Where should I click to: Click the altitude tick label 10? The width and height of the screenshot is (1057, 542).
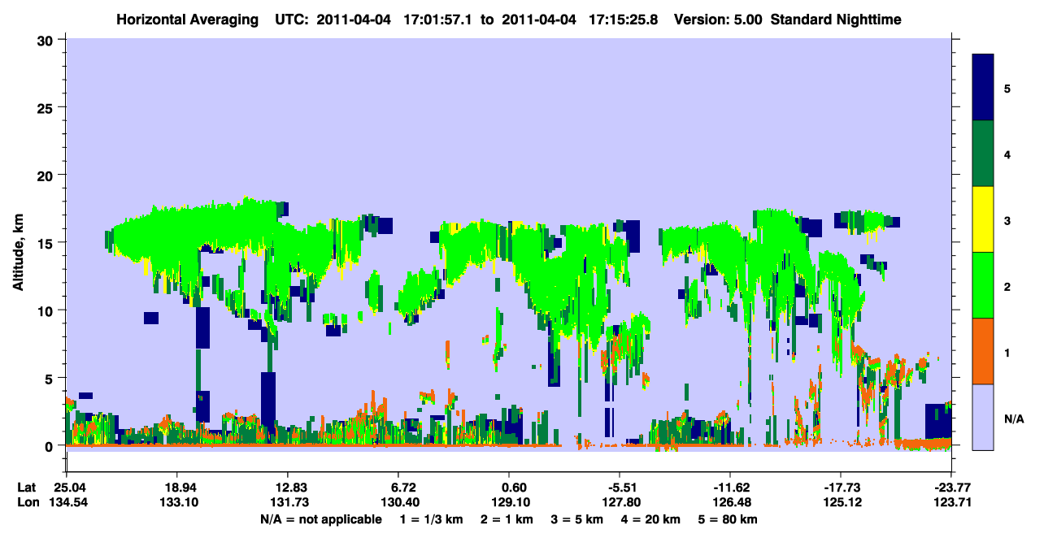[47, 310]
